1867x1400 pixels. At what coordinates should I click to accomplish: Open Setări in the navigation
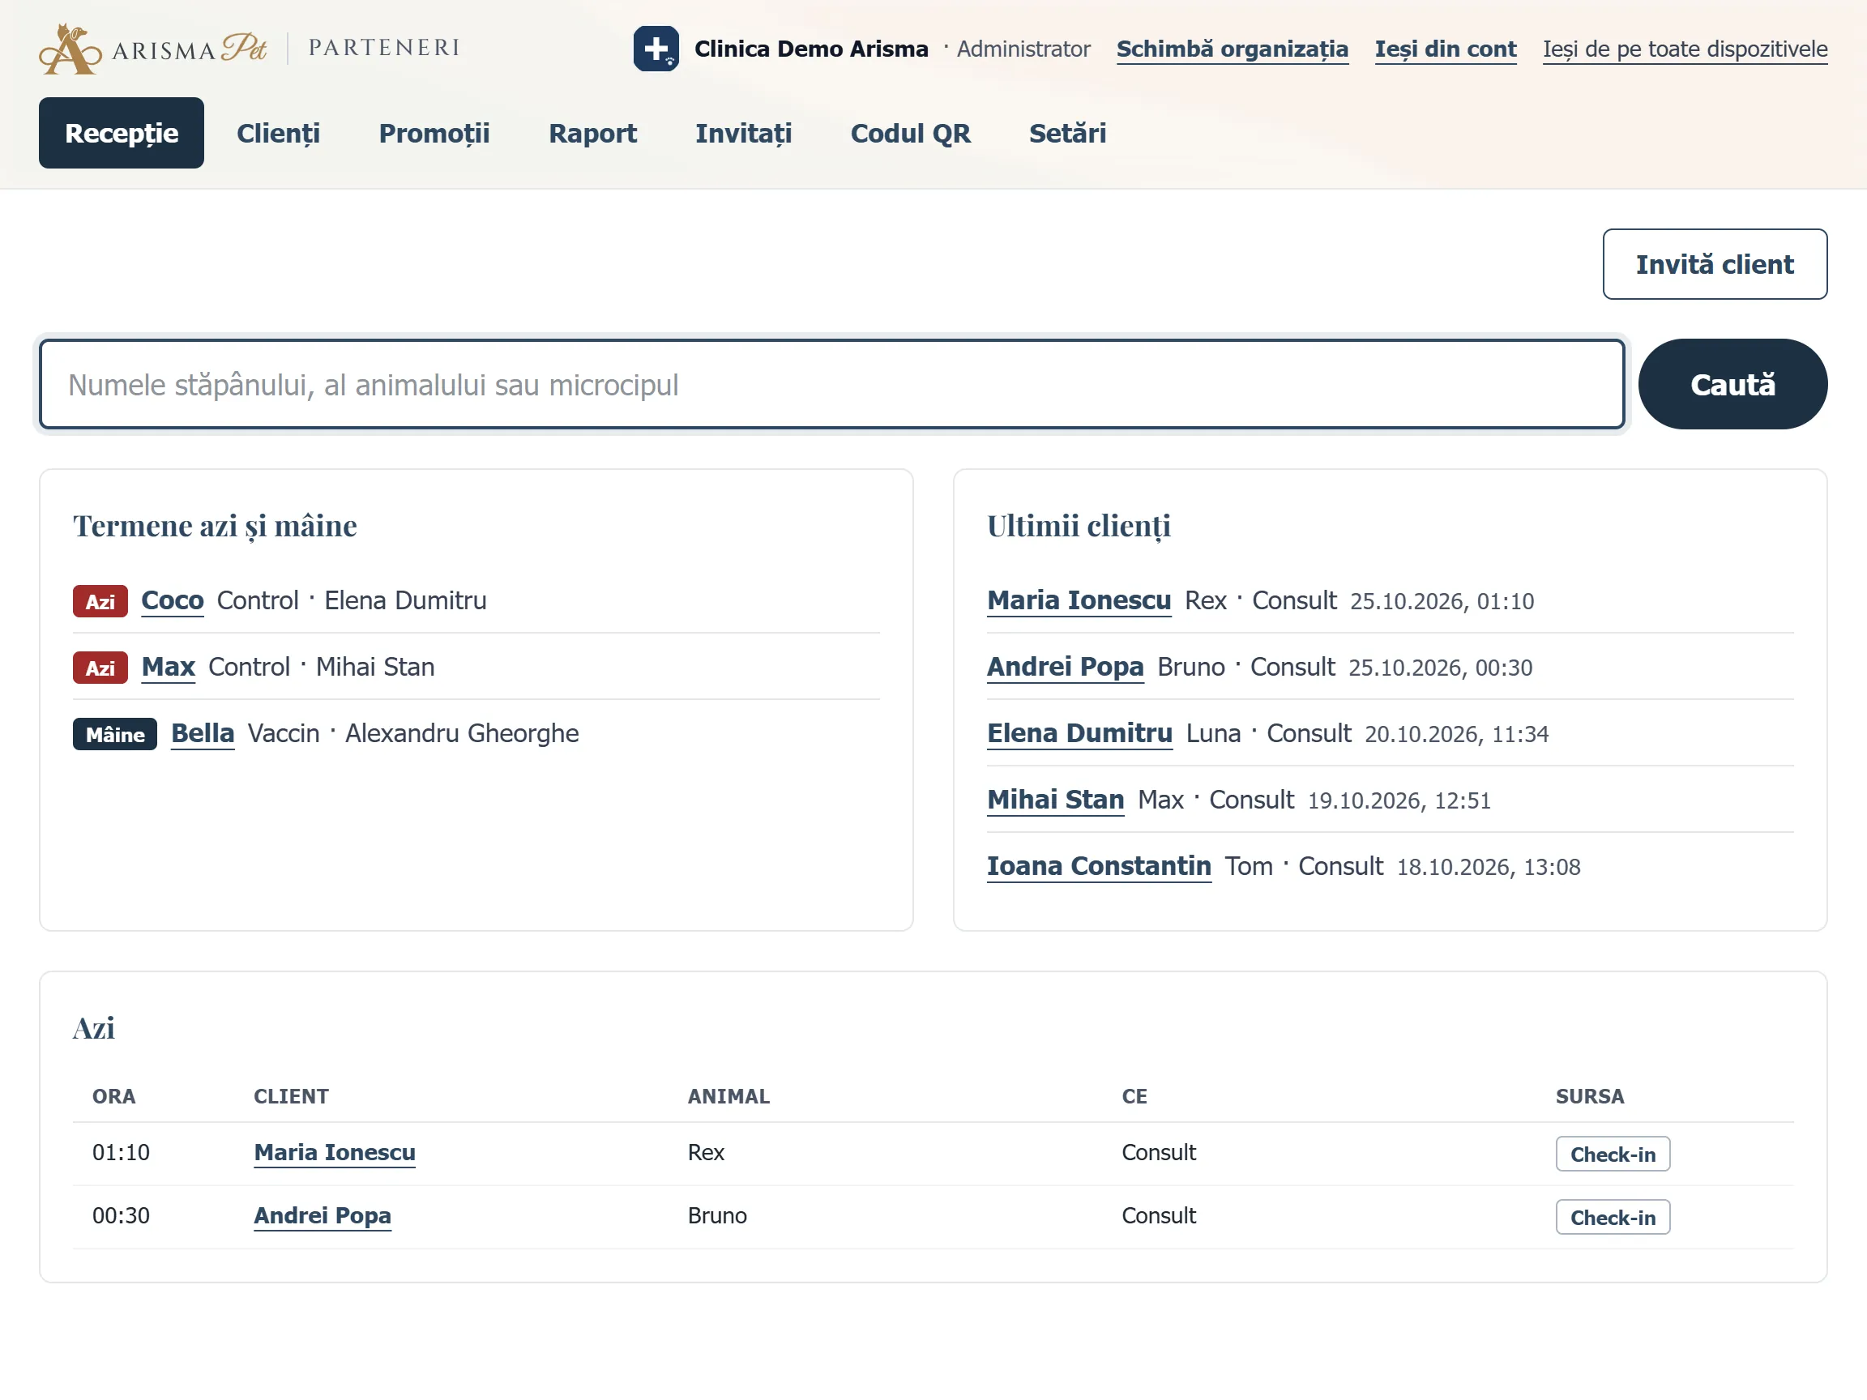point(1067,133)
